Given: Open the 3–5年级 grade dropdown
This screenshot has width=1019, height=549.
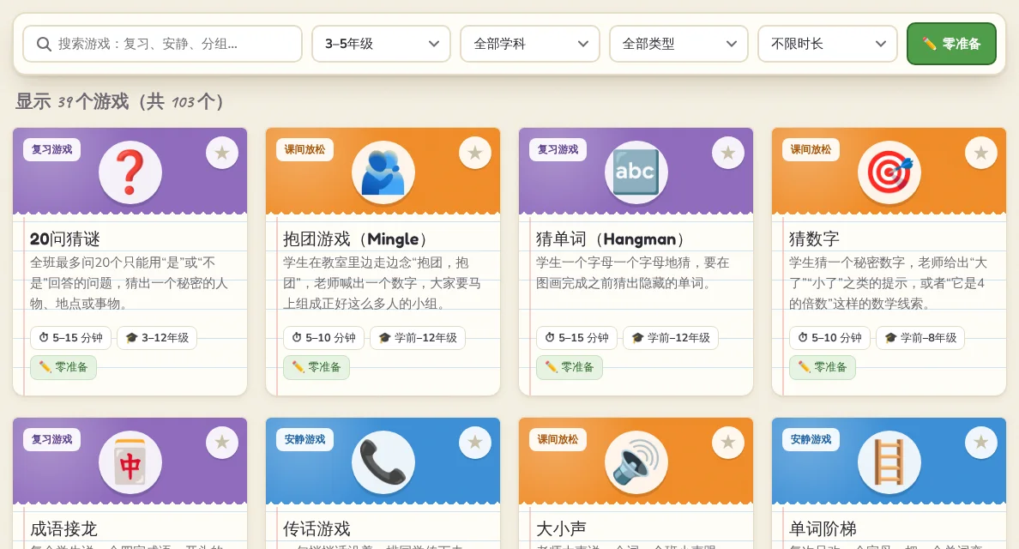Looking at the screenshot, I should (382, 45).
